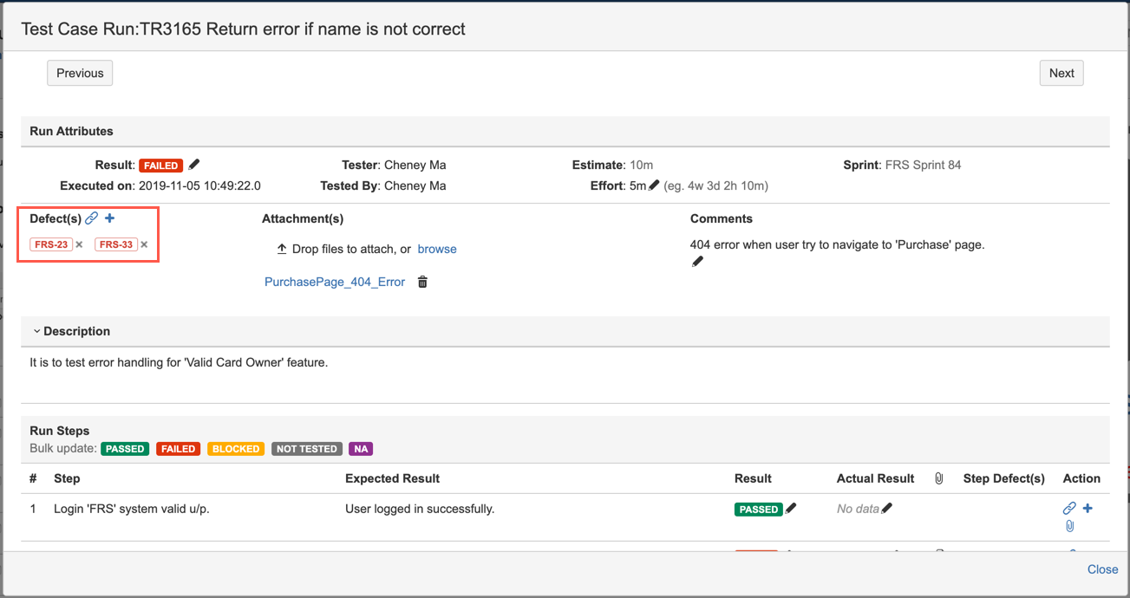Click the FAILED result badge
Screen dimensions: 1130x598
coord(161,165)
